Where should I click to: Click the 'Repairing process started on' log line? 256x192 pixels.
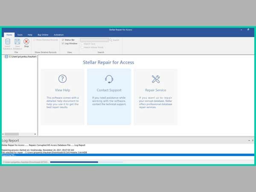pyautogui.click(x=38, y=150)
